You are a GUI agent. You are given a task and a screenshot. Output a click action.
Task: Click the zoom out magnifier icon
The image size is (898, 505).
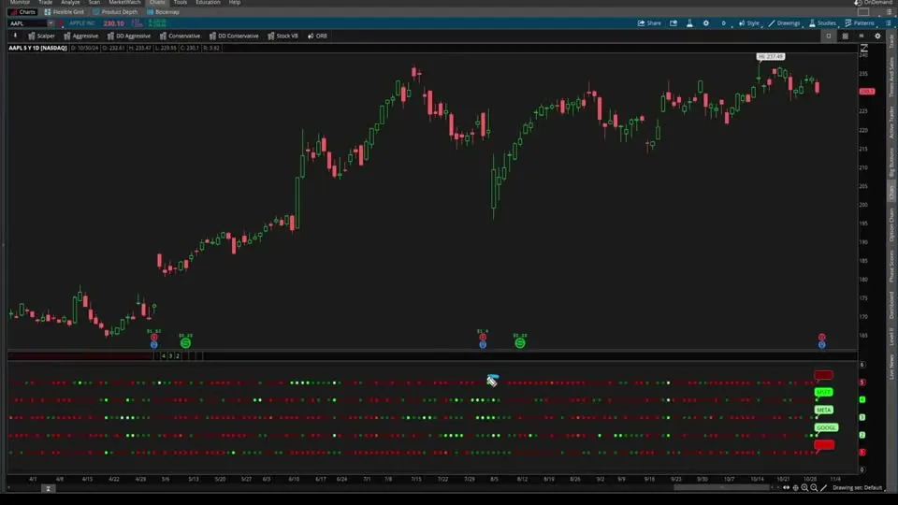coord(814,488)
